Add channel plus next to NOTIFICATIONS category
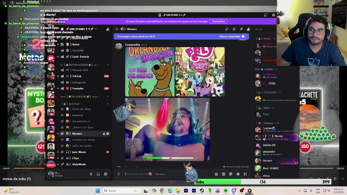This screenshot has width=347, height=195. pos(108,65)
